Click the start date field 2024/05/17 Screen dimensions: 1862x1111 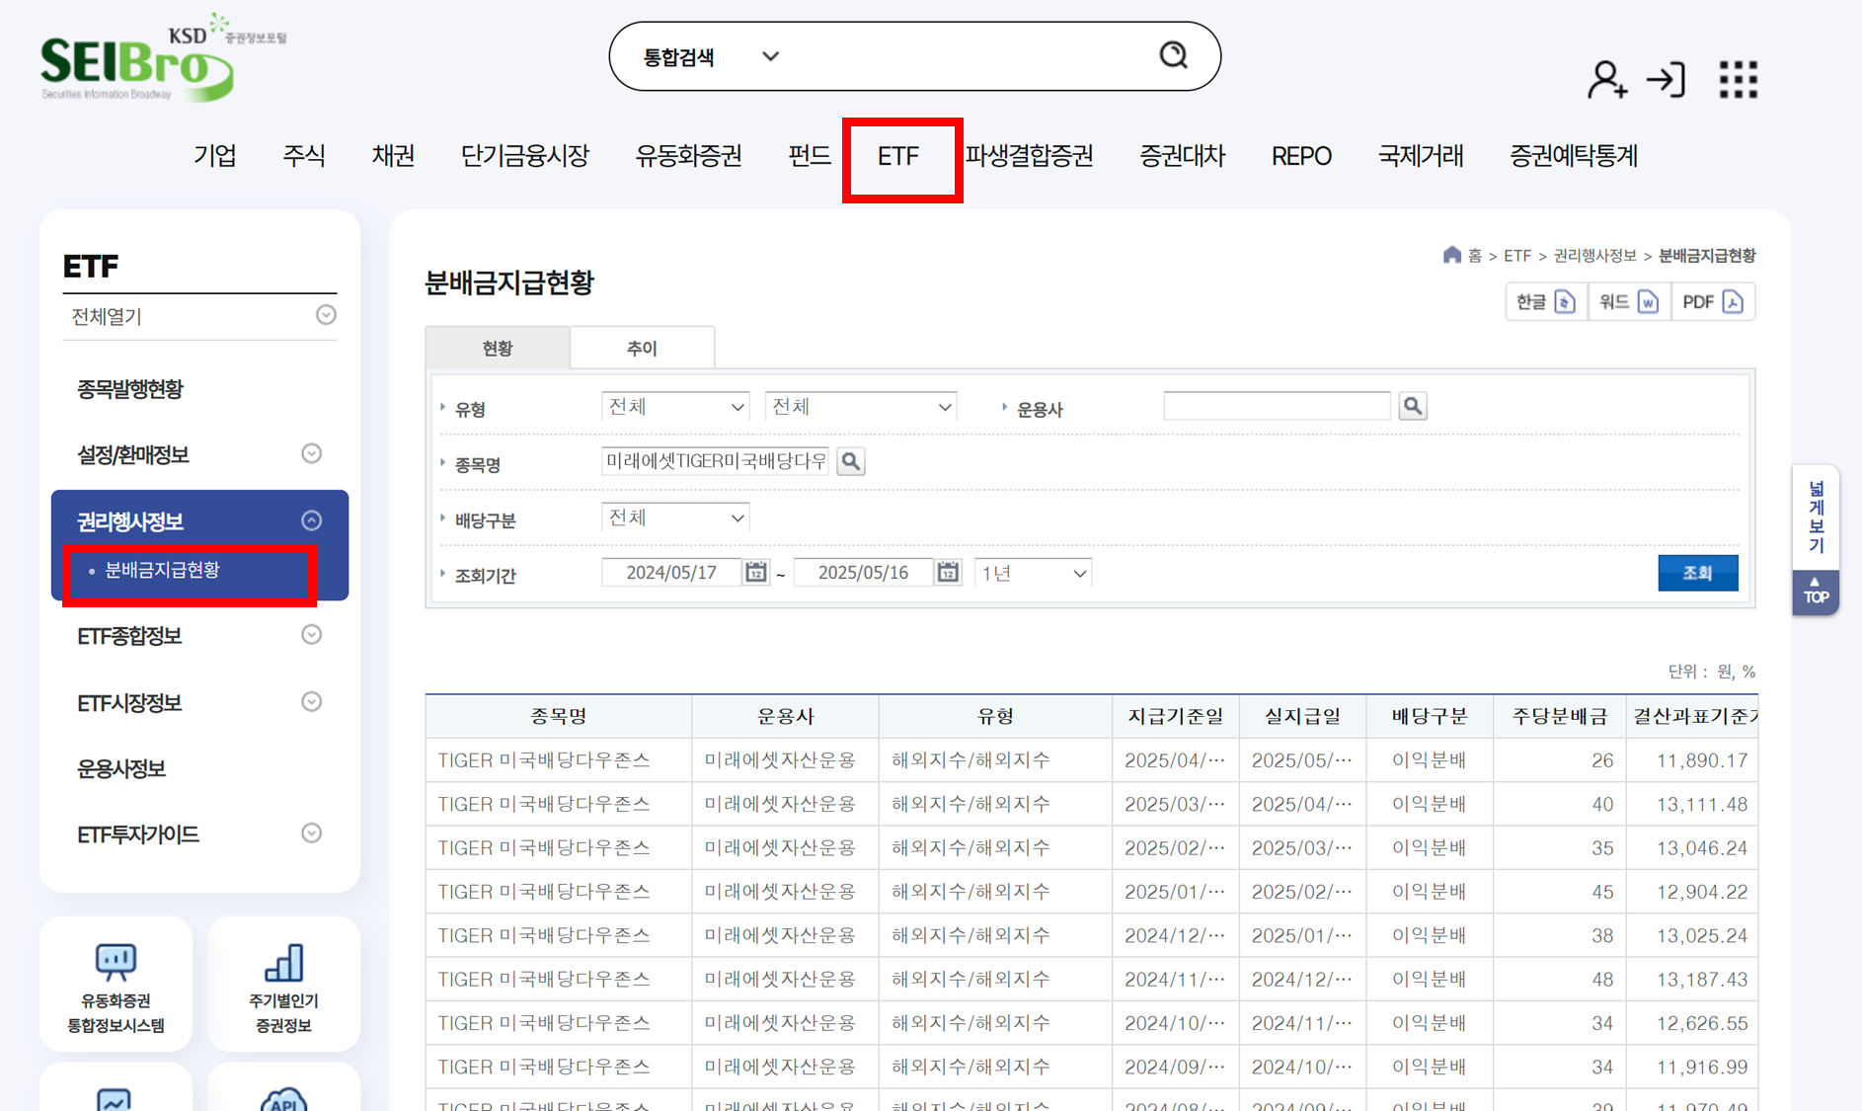pos(671,573)
